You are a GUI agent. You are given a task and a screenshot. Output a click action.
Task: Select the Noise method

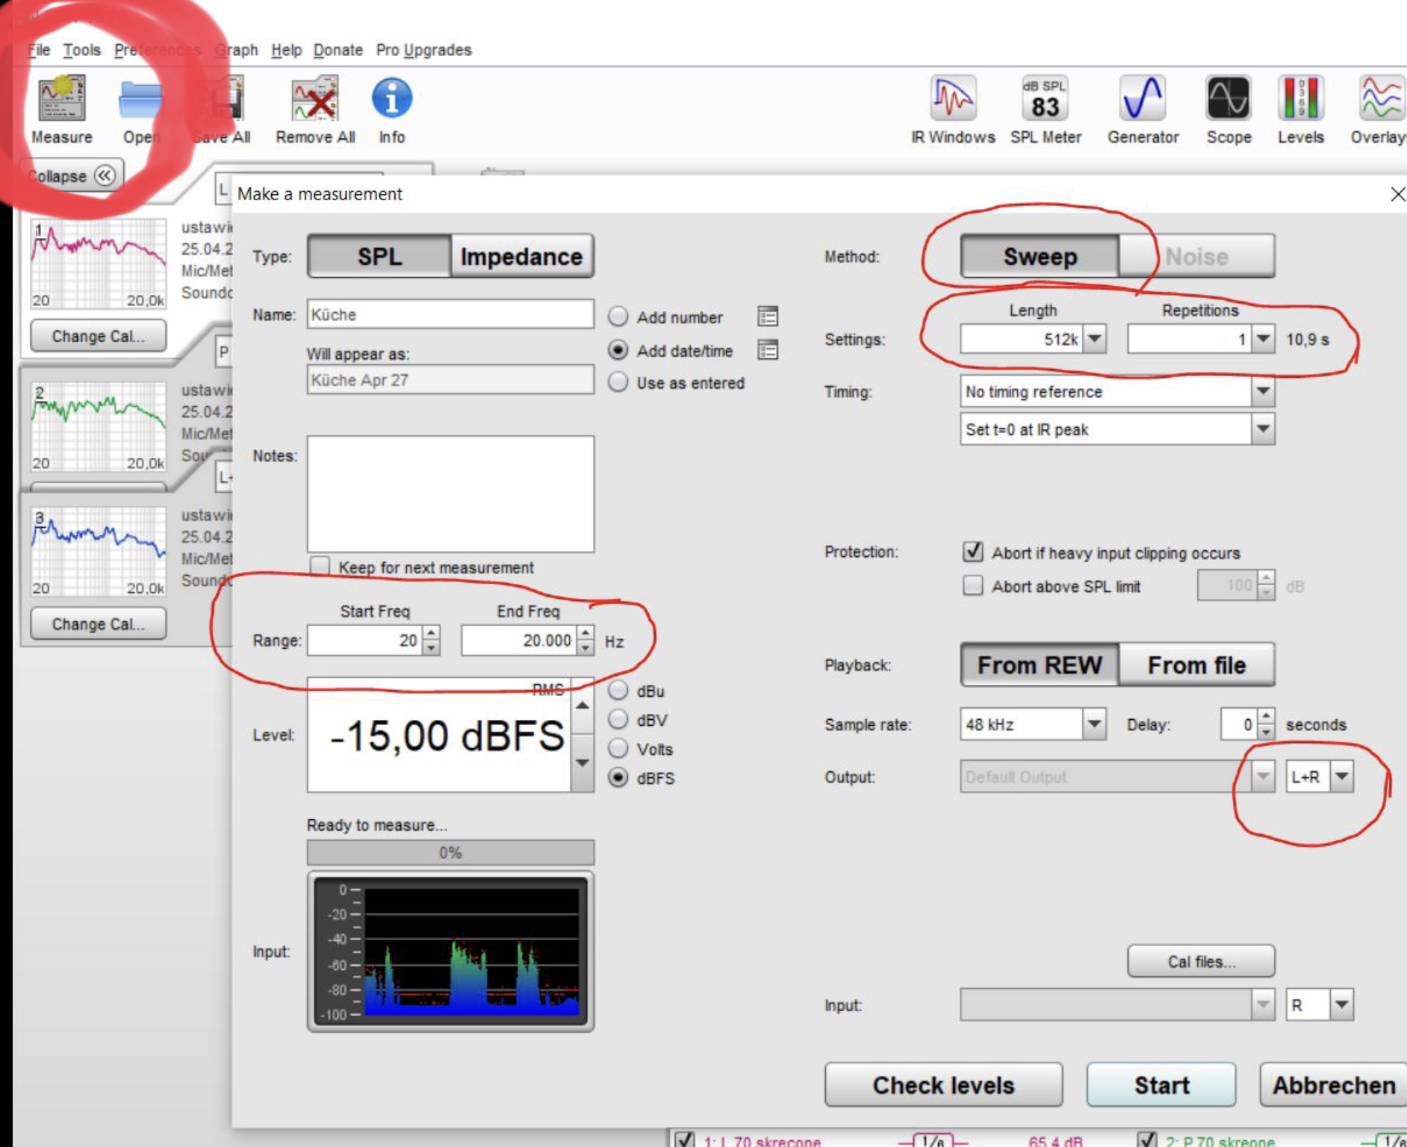[1196, 256]
